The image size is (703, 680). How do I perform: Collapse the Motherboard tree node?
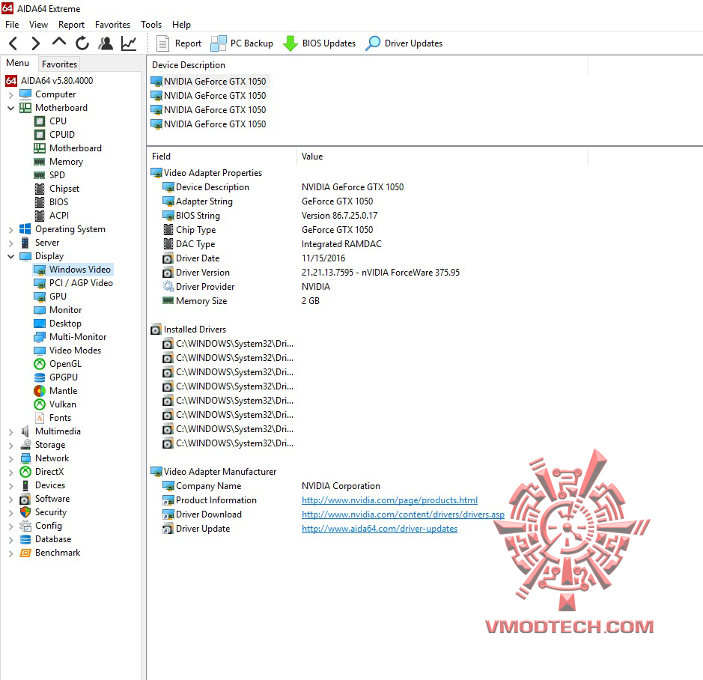click(10, 108)
